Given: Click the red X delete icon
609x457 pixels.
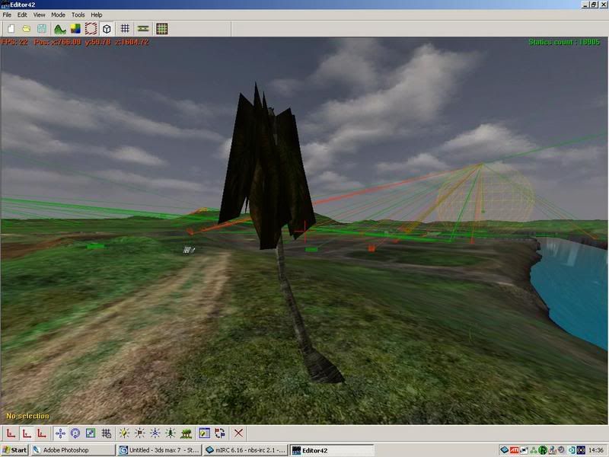Looking at the screenshot, I should (x=238, y=433).
